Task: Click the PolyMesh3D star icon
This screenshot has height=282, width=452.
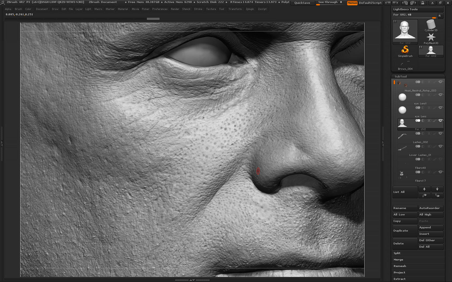Action: [431, 38]
